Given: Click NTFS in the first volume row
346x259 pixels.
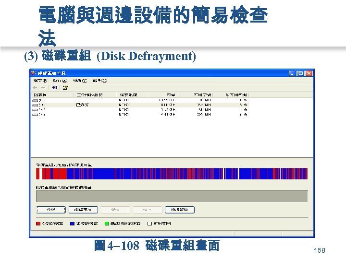Looking at the screenshot, I should point(124,100).
